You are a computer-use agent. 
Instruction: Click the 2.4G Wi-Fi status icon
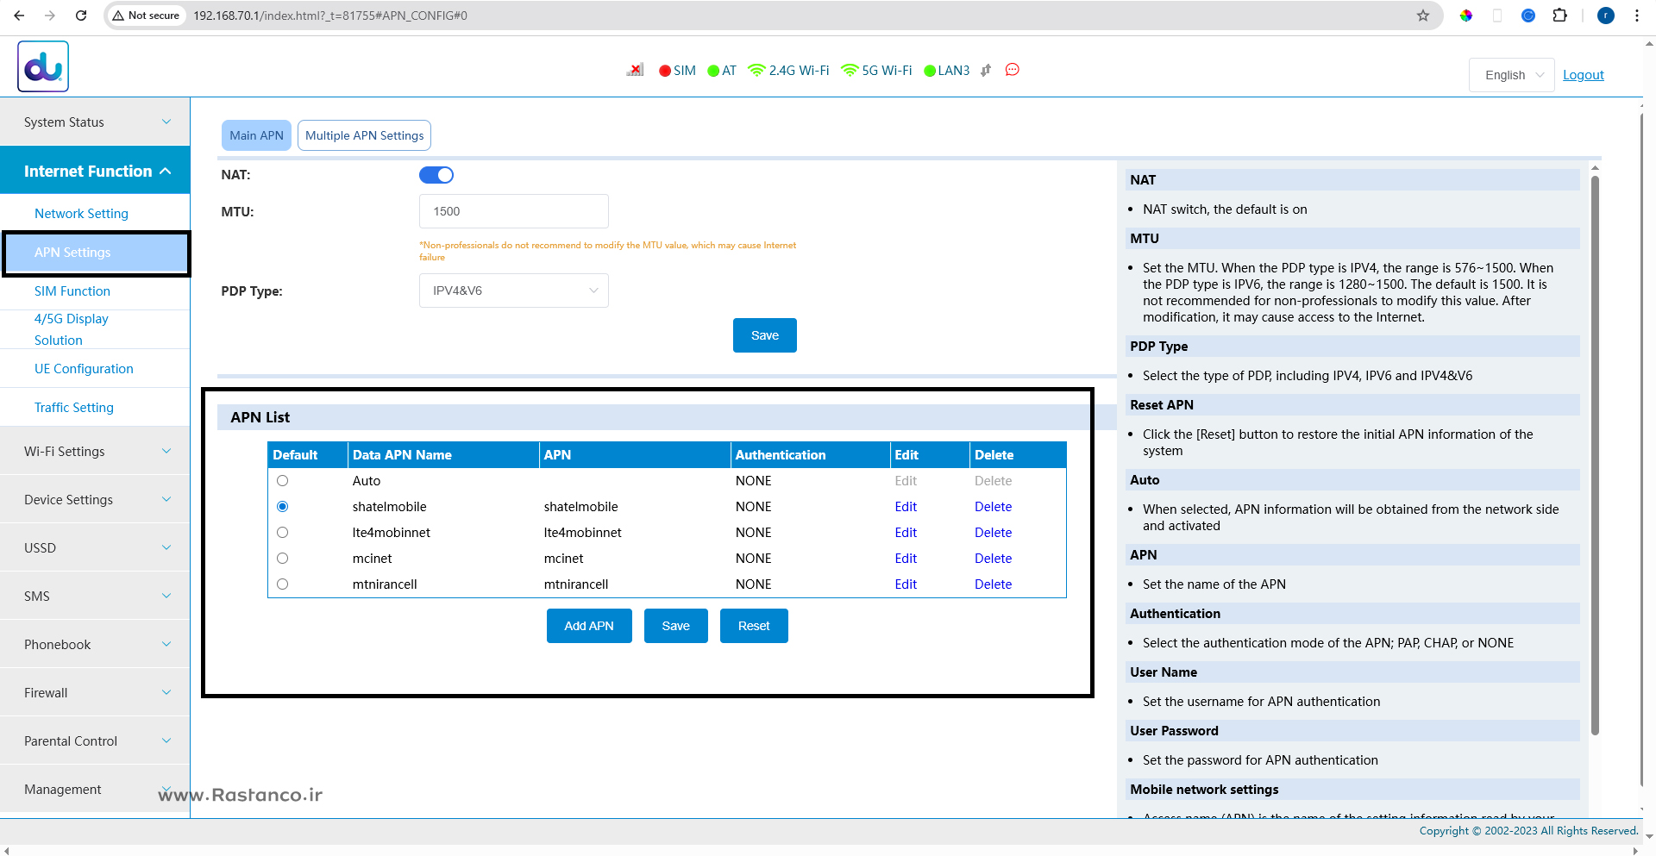(x=756, y=71)
